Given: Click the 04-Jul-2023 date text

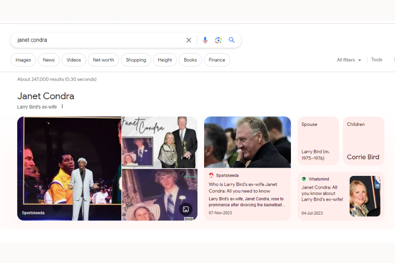Looking at the screenshot, I should (x=312, y=213).
